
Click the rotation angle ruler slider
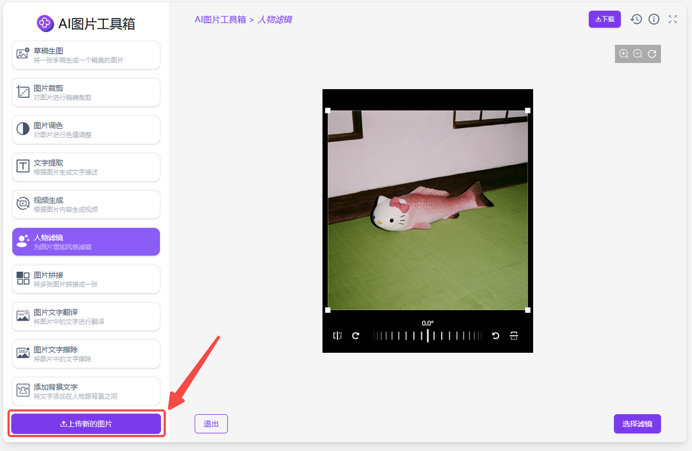428,335
